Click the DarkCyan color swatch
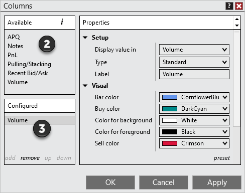Image resolution: width=245 pixels, height=193 pixels. tap(170, 109)
